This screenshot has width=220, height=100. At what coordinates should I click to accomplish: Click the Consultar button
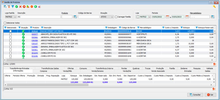(x=195, y=95)
